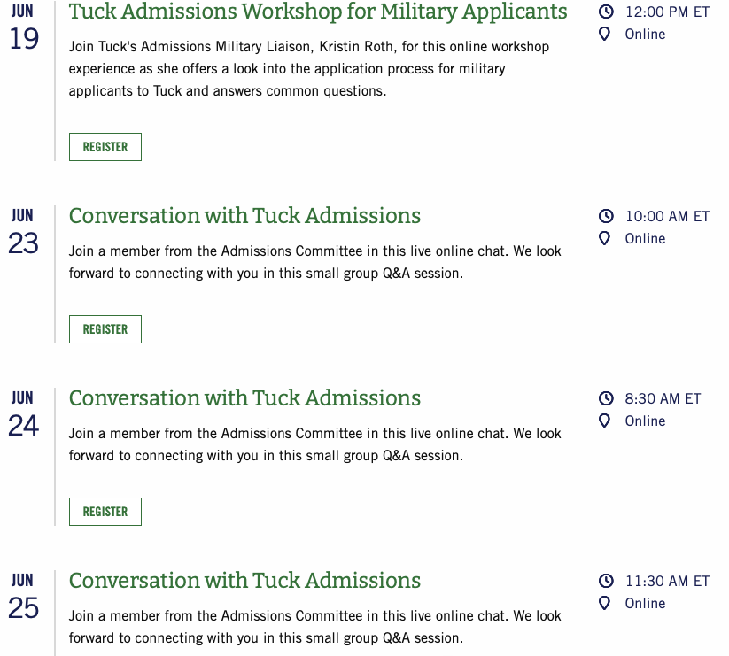
Task: Open June 24 Conversation with Tuck Admissions title
Action: (x=245, y=398)
